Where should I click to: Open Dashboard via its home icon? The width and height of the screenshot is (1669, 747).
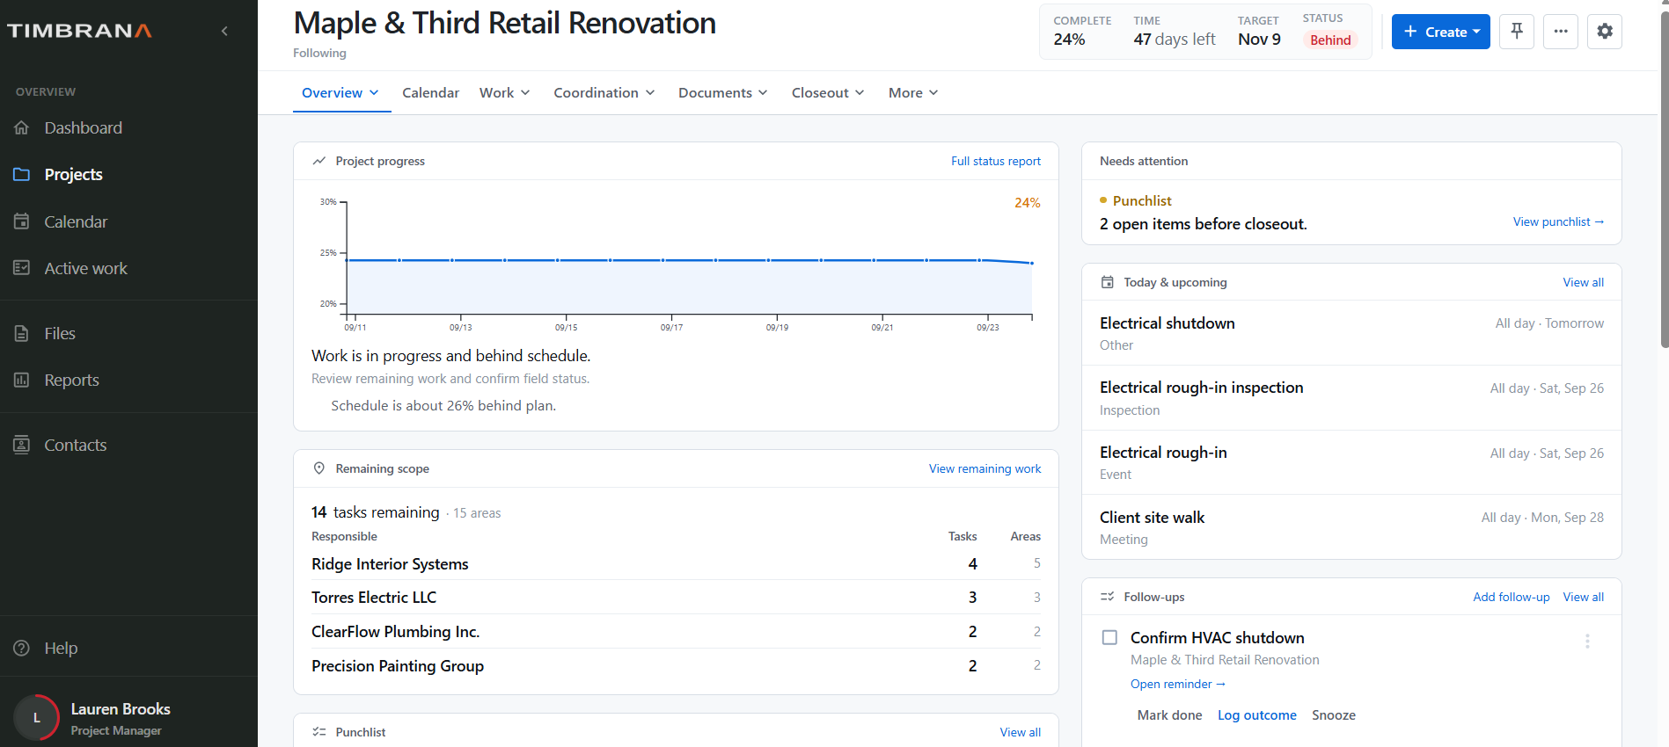tap(22, 127)
